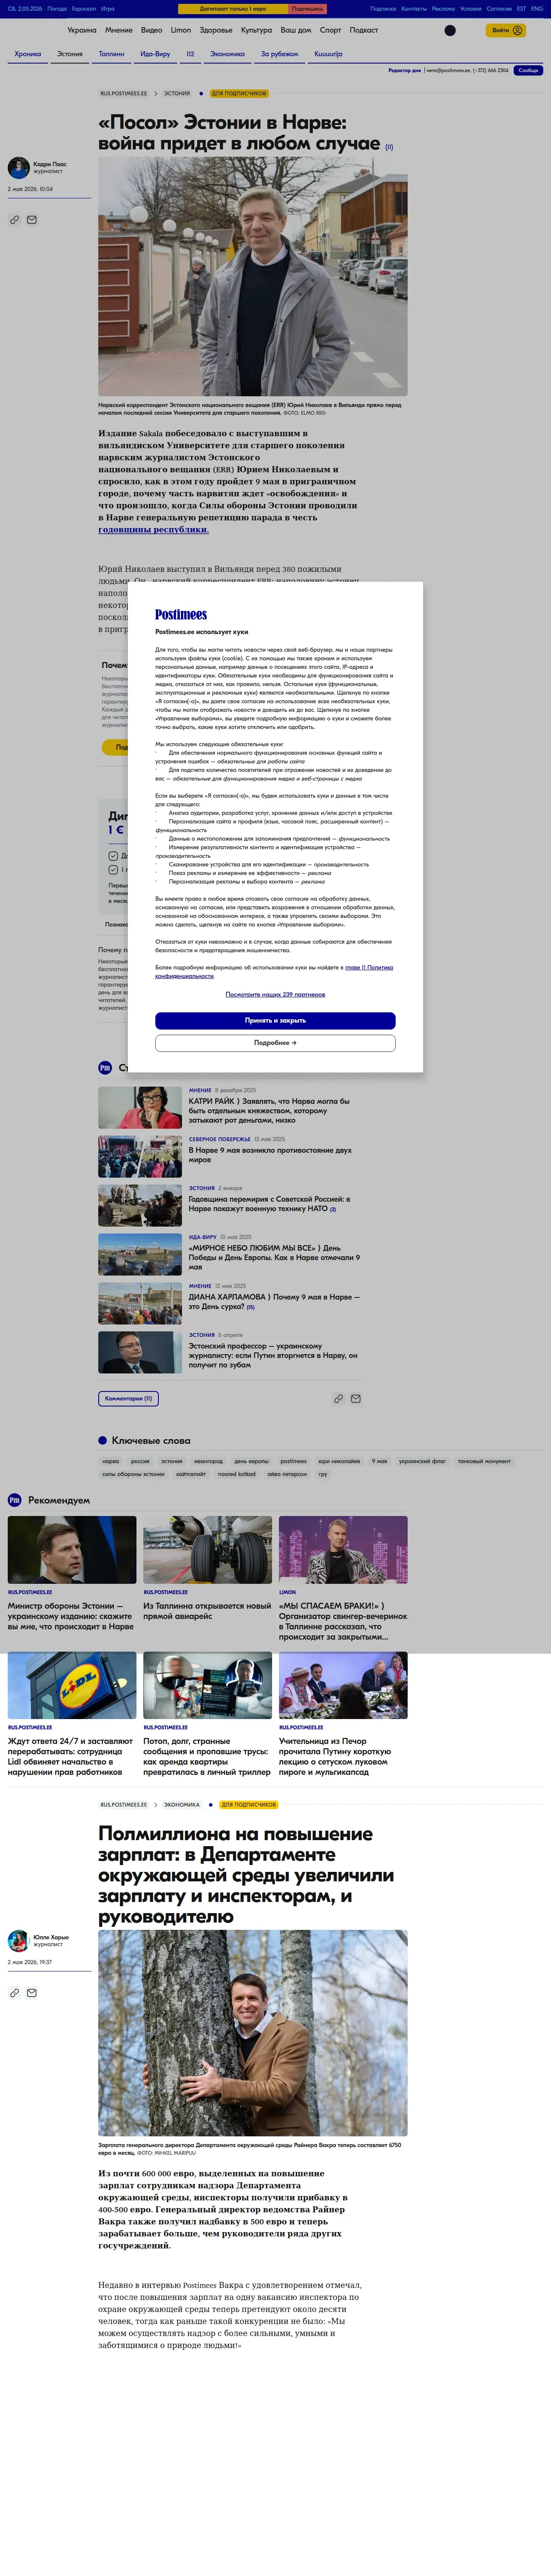This screenshot has width=551, height=2576.
Task: Open Реклама link in top bar
Action: (443, 9)
